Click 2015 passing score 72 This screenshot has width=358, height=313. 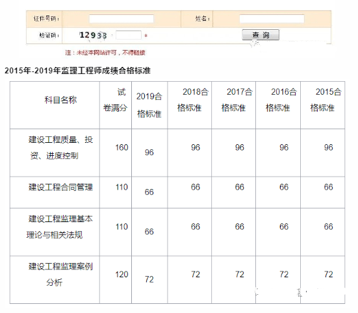[329, 274]
